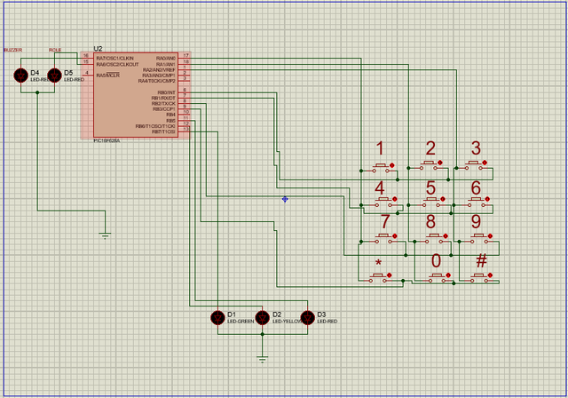Click the large keypad digit 9 label

pos(476,221)
